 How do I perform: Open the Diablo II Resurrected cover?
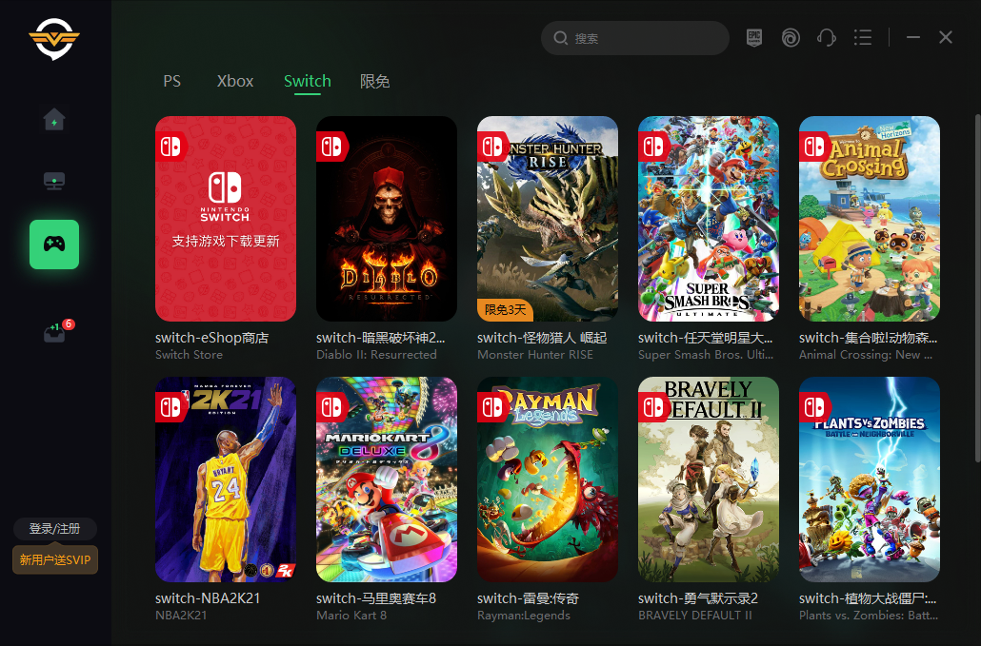coord(387,219)
